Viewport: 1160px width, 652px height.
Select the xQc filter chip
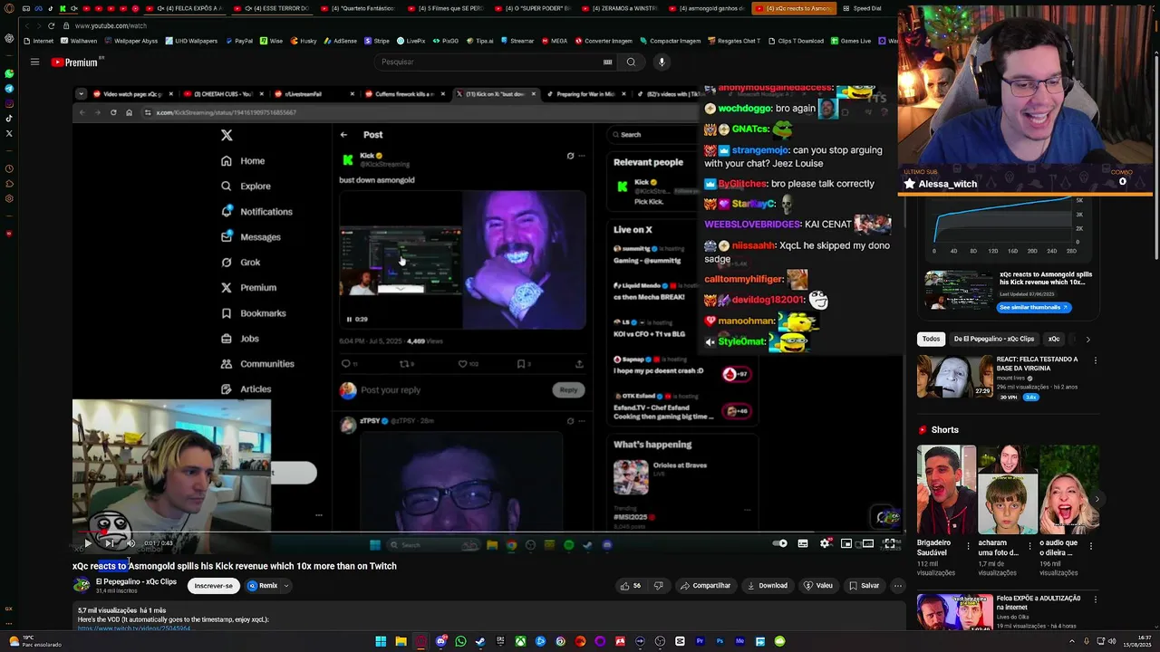click(x=1054, y=339)
